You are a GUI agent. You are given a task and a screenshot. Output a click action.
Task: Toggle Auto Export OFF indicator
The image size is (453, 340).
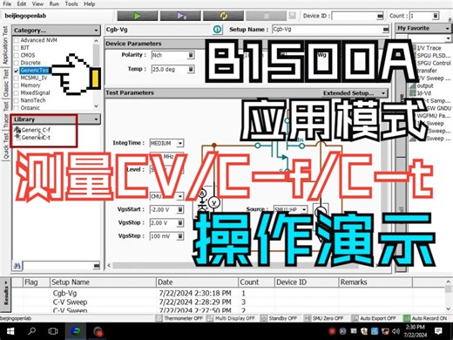(374, 318)
